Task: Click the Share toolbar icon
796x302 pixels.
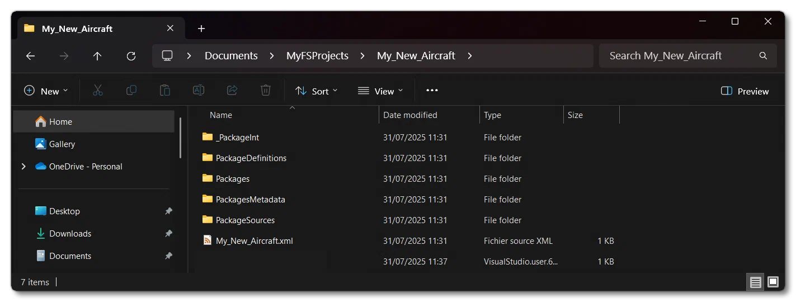Action: coord(232,91)
